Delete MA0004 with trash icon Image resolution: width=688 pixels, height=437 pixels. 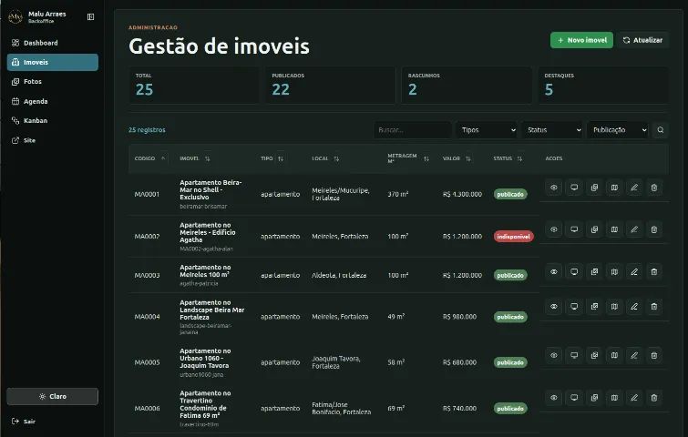pyautogui.click(x=653, y=307)
